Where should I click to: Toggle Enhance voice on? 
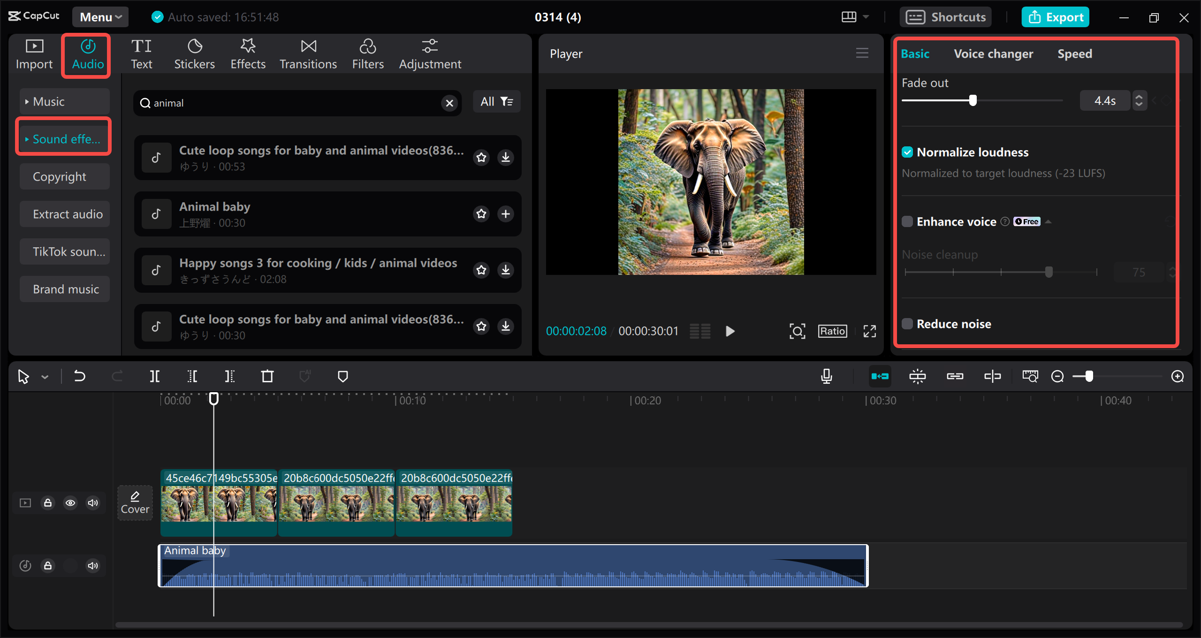pos(908,221)
